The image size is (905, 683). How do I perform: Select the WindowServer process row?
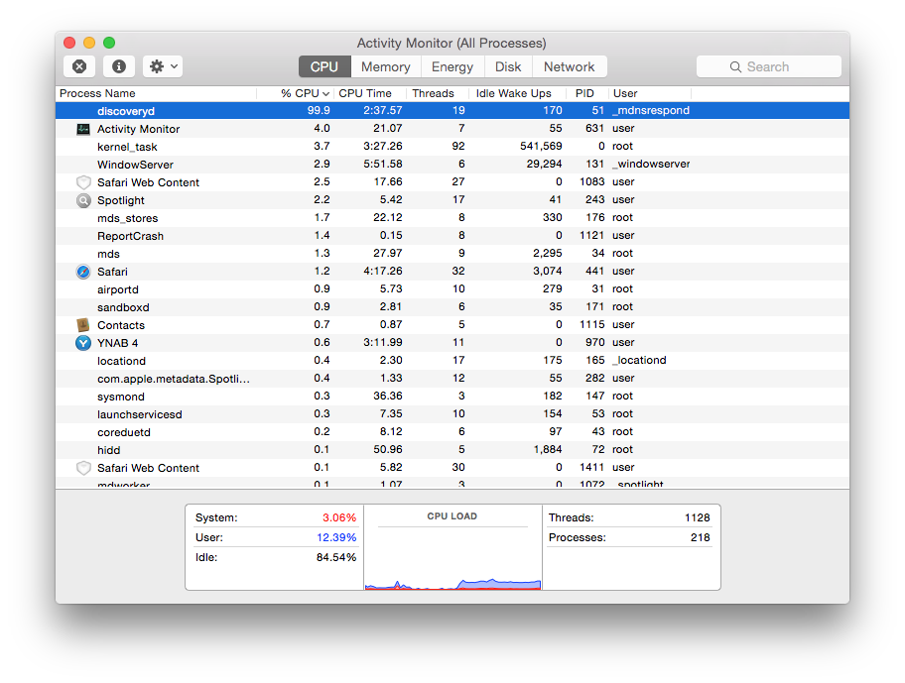(x=452, y=165)
